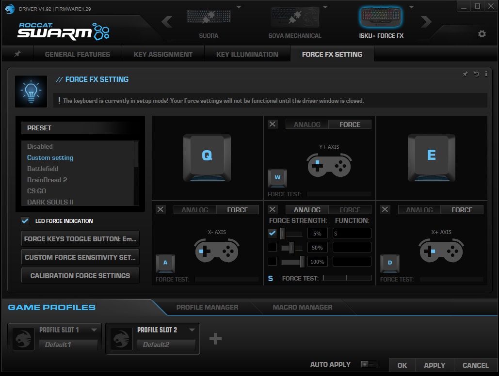The height and width of the screenshot is (376, 499).
Task: Open dropdown arrow next to SOVA MECHANICAL
Action: pos(325,7)
